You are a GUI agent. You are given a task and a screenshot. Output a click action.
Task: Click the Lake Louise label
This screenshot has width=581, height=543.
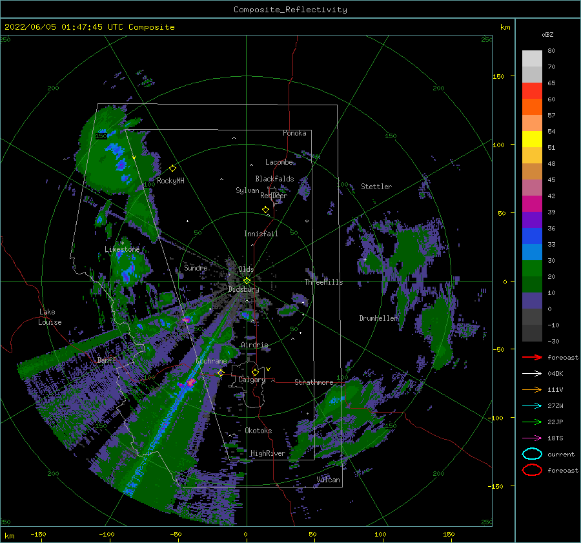coord(50,317)
